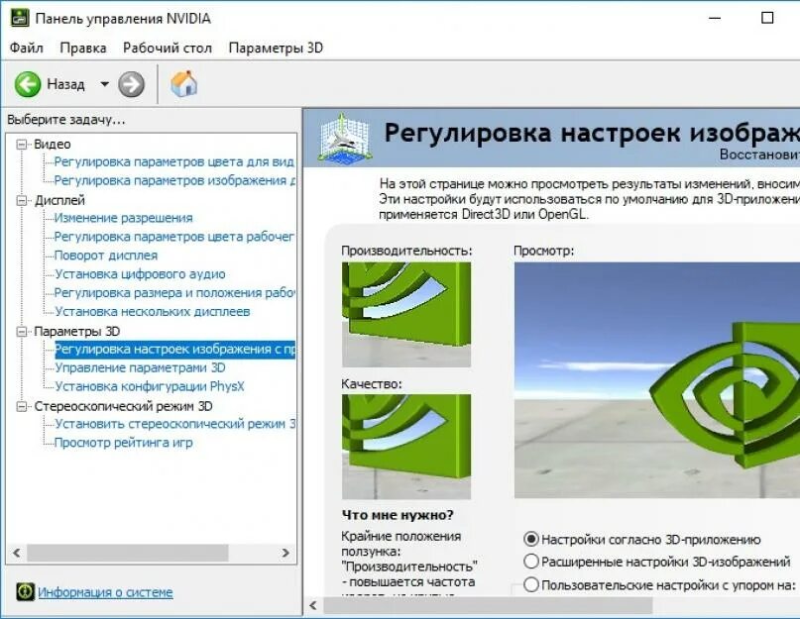Click the Дисплей category label
This screenshot has width=800, height=619.
click(59, 200)
